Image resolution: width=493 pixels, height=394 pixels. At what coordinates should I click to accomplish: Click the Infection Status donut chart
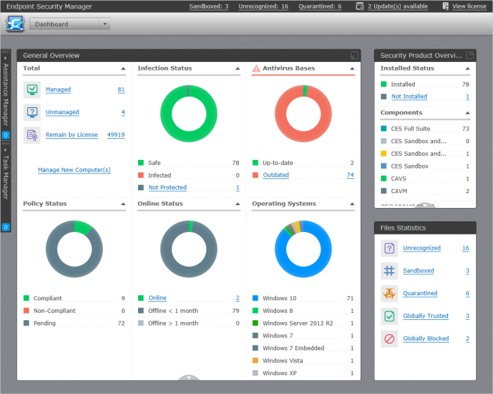point(189,113)
